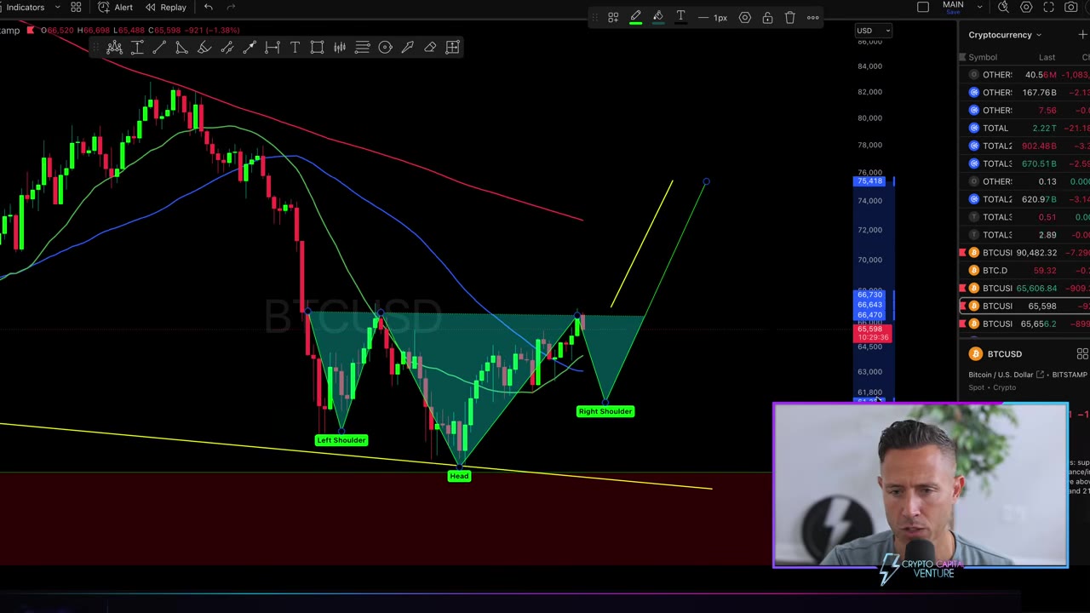Select the triangle pattern tool
Screen dimensions: 1090x613
pyautogui.click(x=181, y=48)
